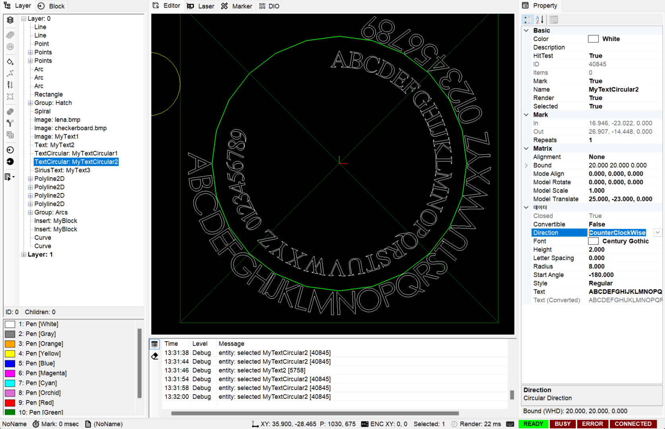Image resolution: width=665 pixels, height=429 pixels.
Task: Select the paint bucket fill tool
Action: tap(10, 62)
